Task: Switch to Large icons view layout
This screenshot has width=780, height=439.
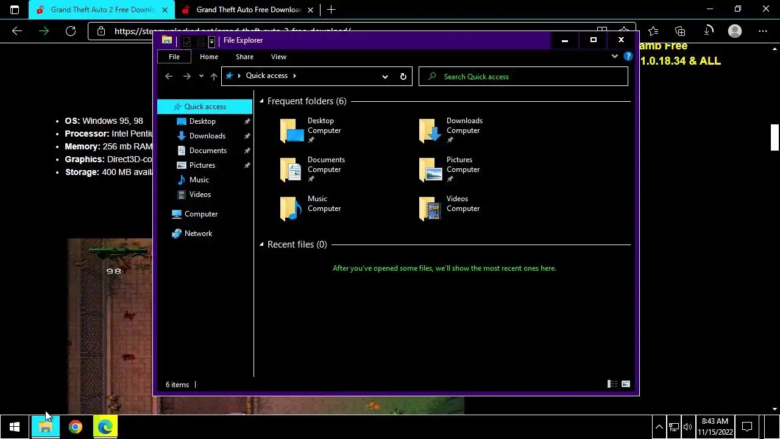Action: [625, 384]
